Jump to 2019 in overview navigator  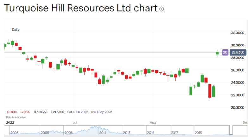pos(198,133)
